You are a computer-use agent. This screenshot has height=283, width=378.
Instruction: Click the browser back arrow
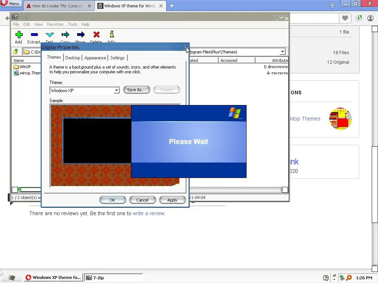(7, 18)
